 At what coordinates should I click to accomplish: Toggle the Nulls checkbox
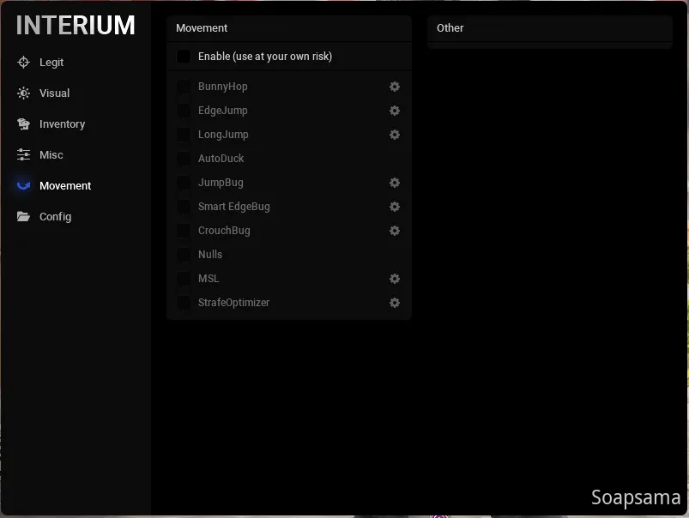pos(184,255)
